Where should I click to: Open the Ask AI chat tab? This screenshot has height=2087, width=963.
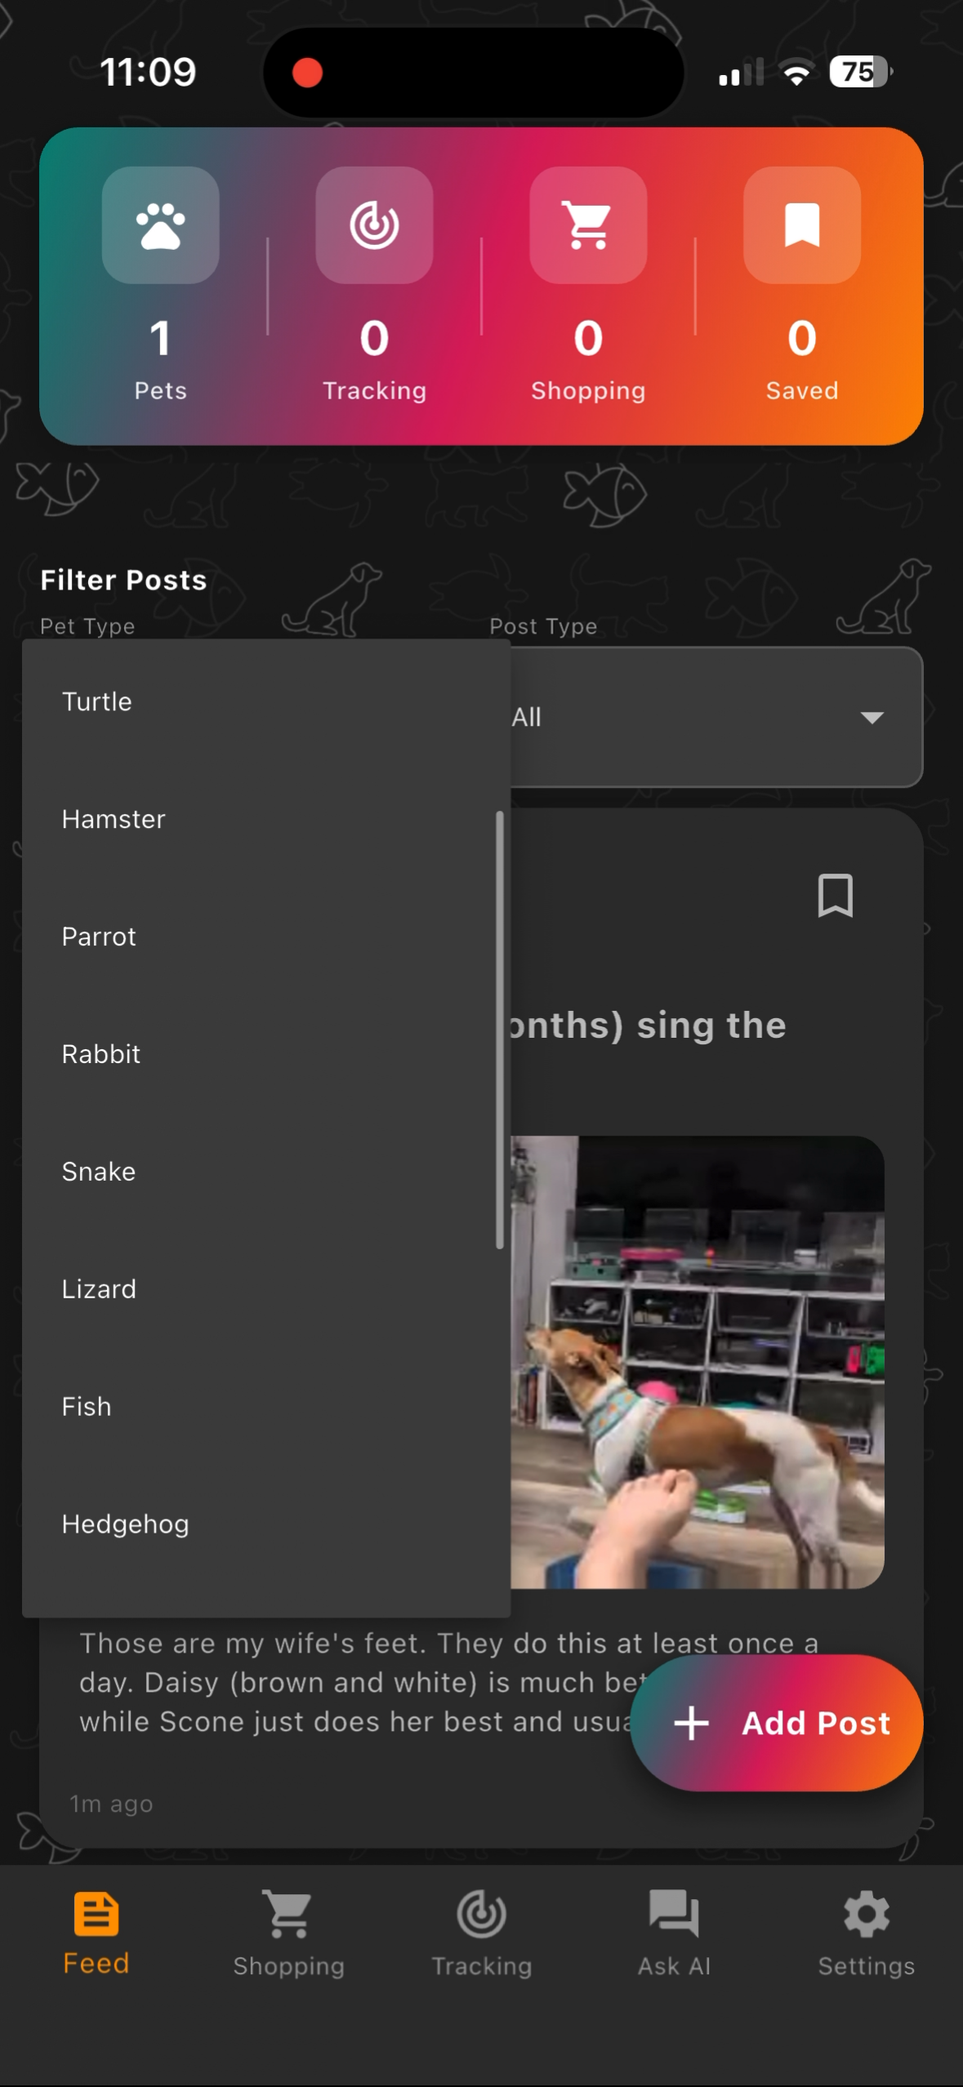674,1932
